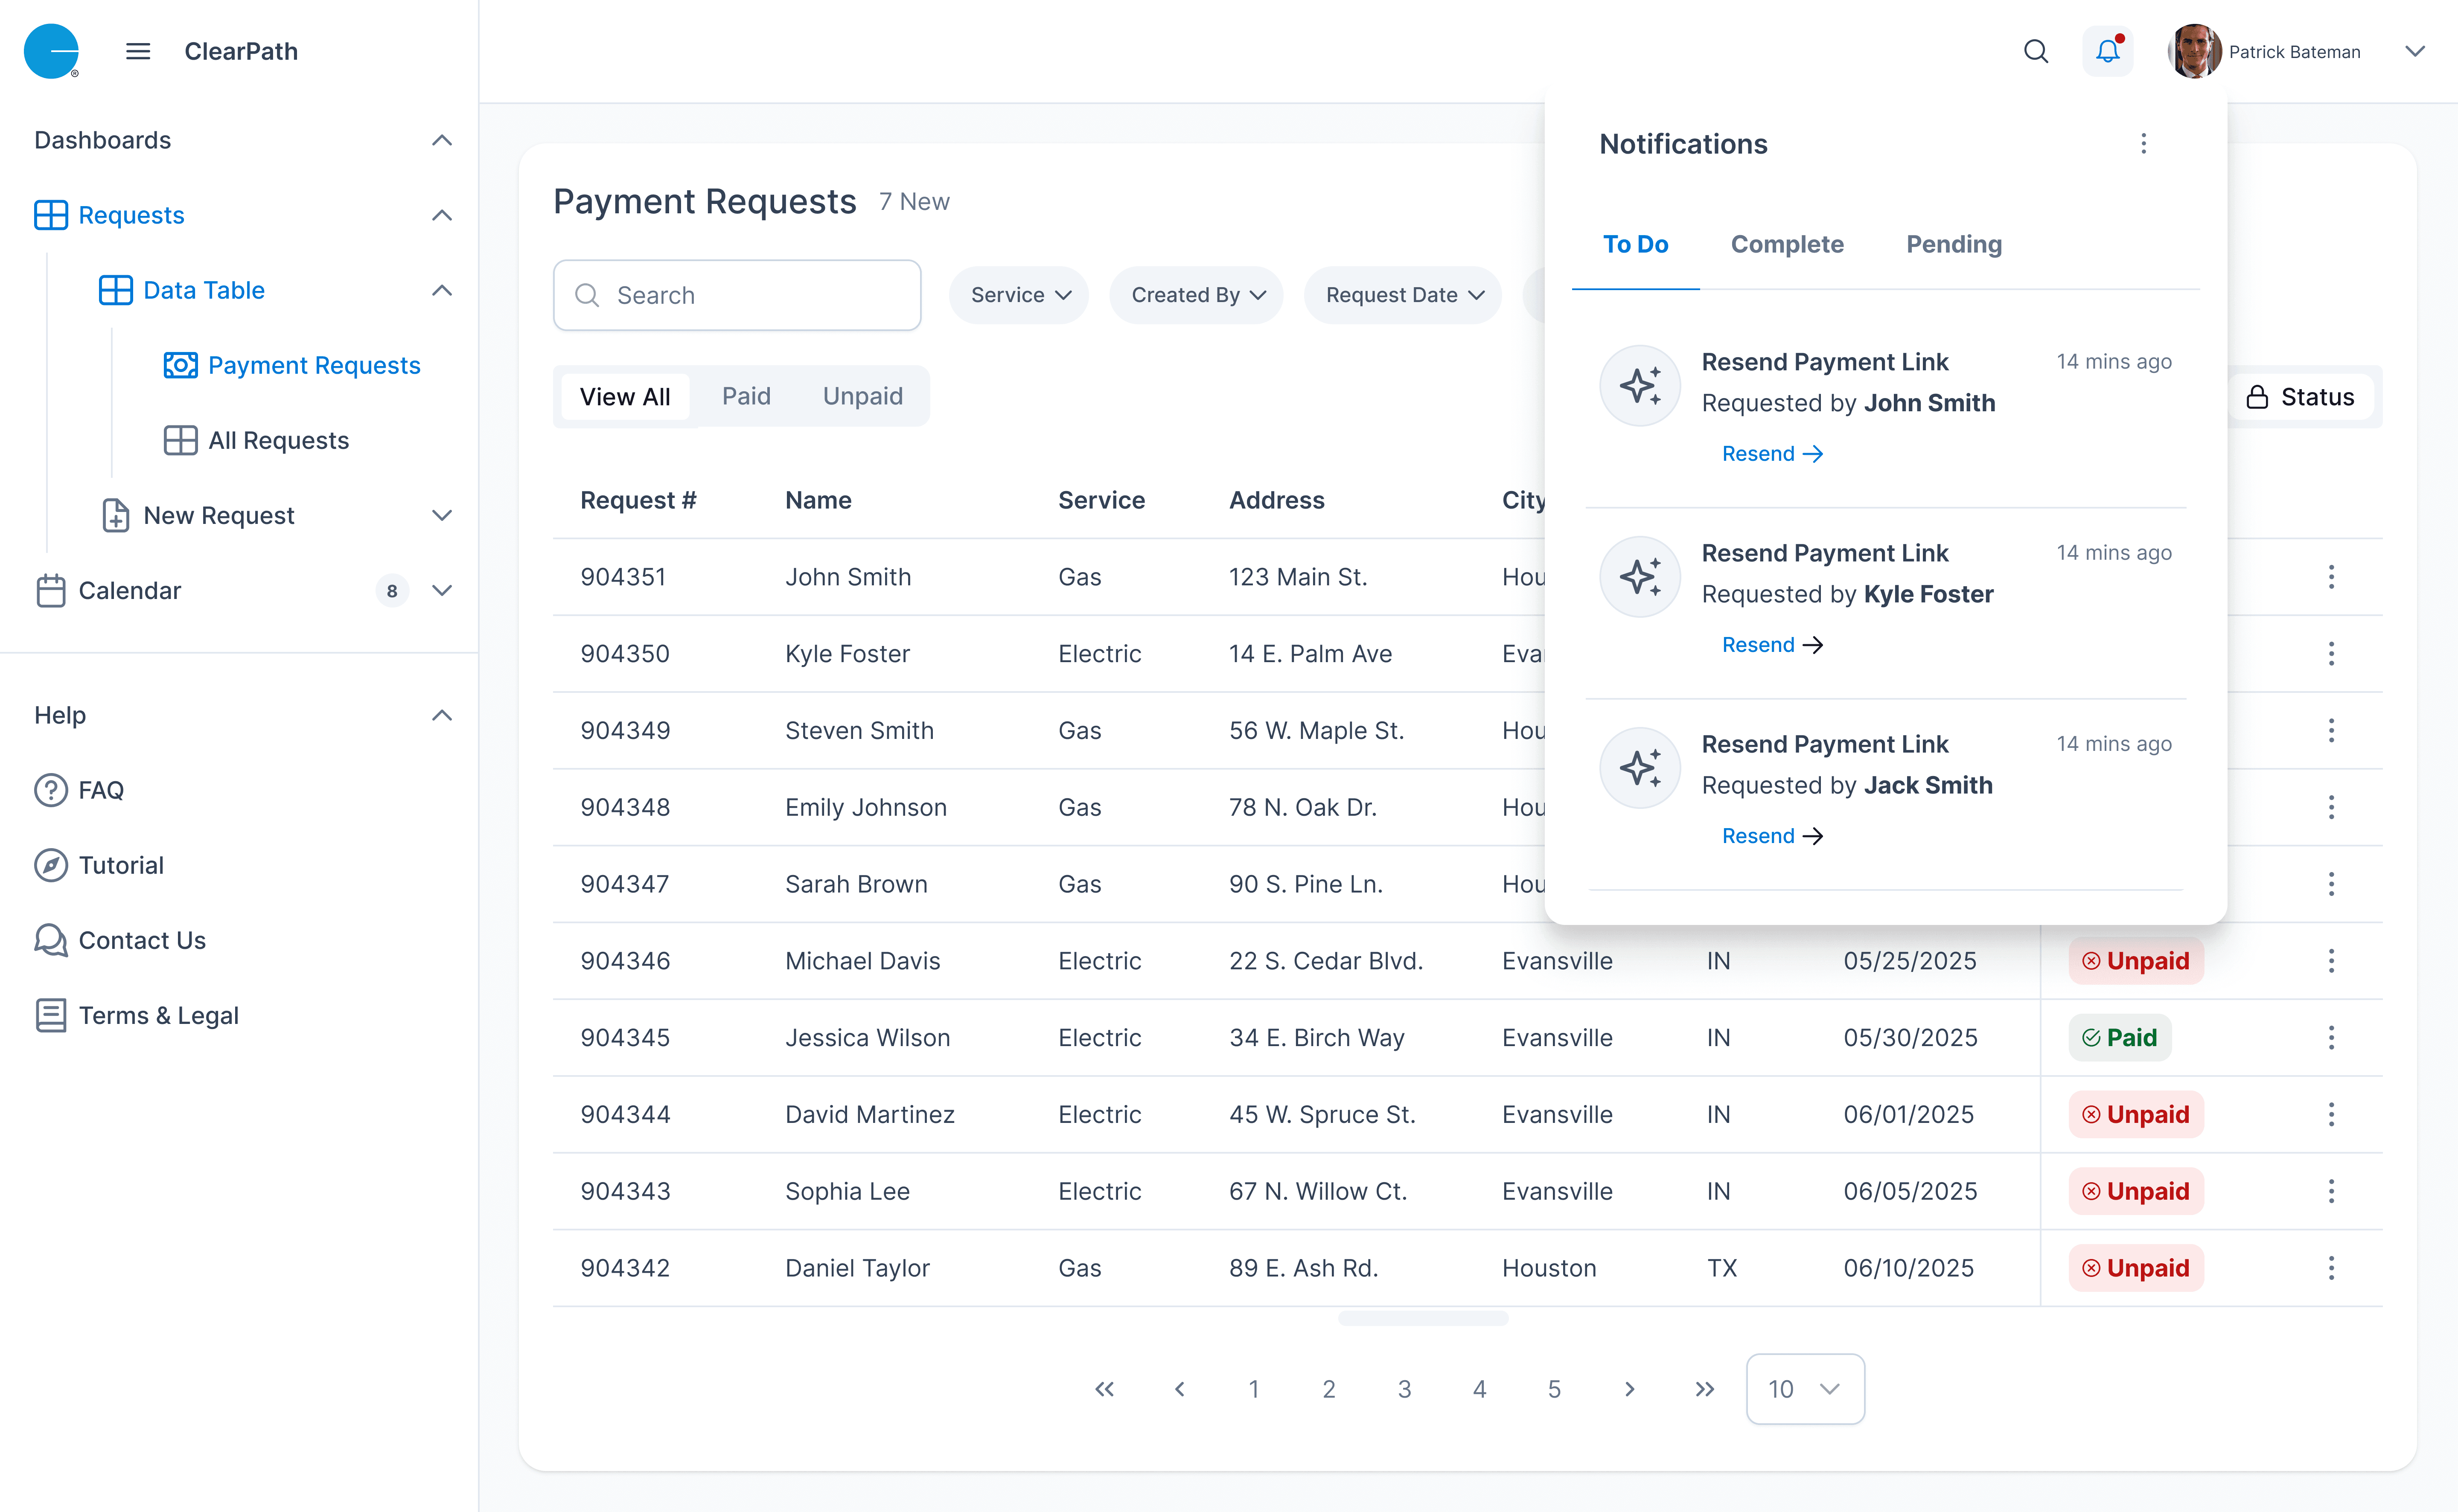Click the ClearPath blue logo
The width and height of the screenshot is (2458, 1512).
pos(51,51)
